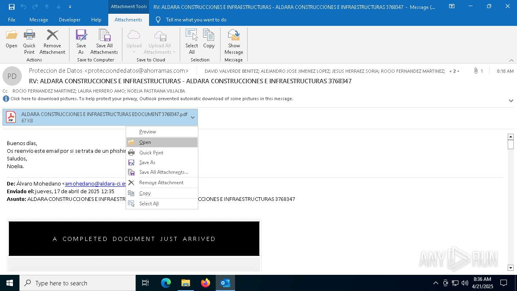The image size is (517, 291).
Task: Click Save All Attachments ribbon button
Action: click(x=104, y=42)
